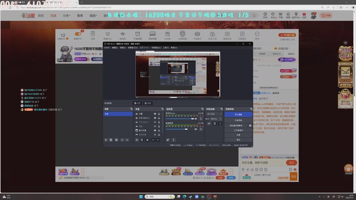Screen dimensions: 356x200
Task: Open source properties gear in Sources toolbar
Action: click(x=147, y=140)
